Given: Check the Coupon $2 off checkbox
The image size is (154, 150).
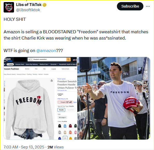Looking at the screenshot, I should point(59,102).
